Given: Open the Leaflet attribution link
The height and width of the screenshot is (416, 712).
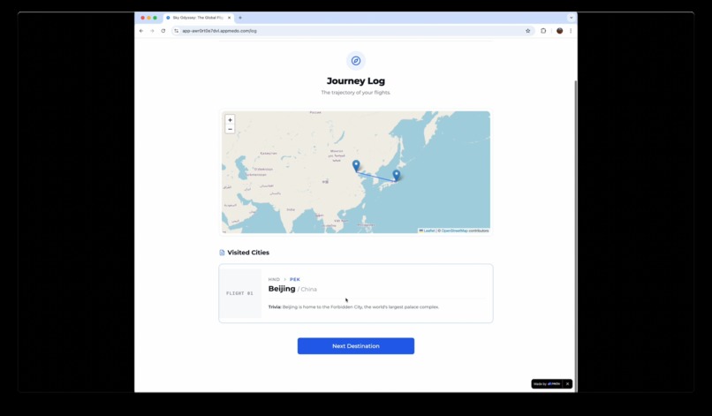Looking at the screenshot, I should tap(427, 231).
